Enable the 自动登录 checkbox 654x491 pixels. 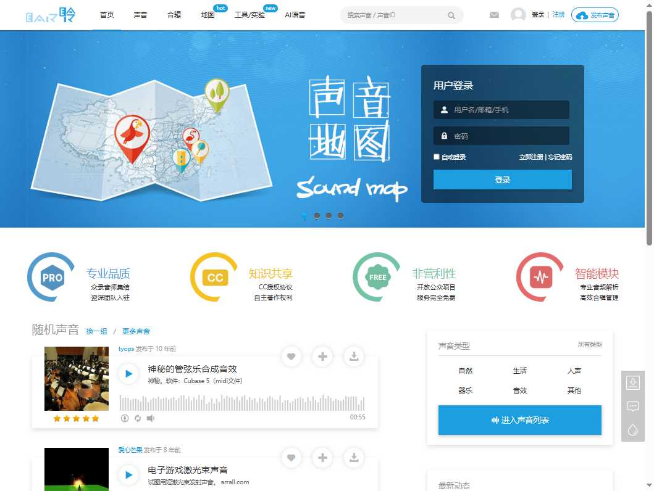(436, 157)
